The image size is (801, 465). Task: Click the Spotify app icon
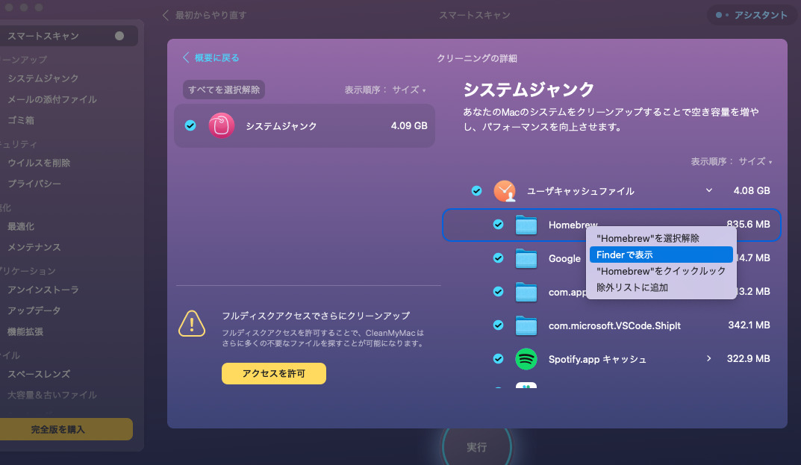click(x=526, y=359)
